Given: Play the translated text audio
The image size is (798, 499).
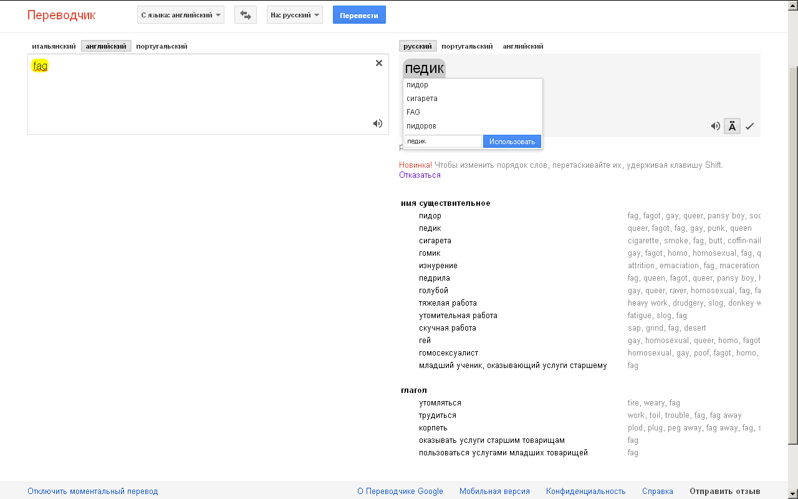Looking at the screenshot, I should [x=716, y=126].
